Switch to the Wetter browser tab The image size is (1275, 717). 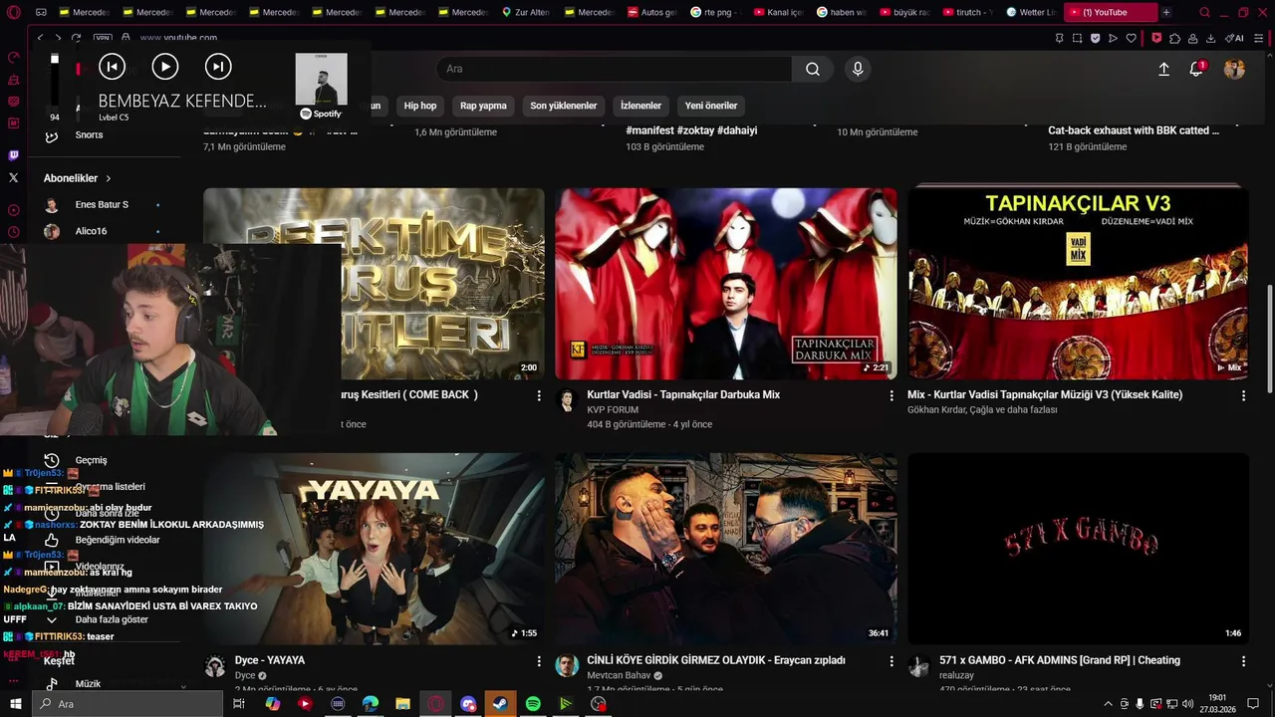coord(1032,12)
